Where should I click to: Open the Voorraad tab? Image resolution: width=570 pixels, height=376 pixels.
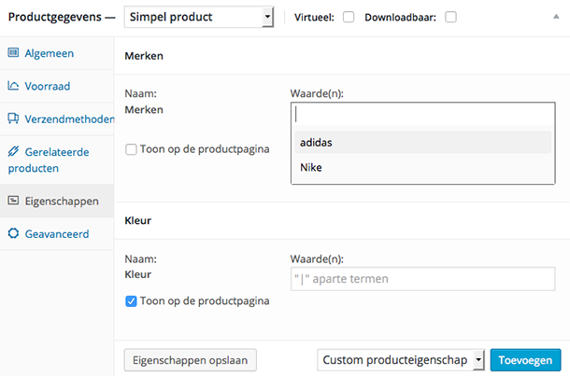coord(57,86)
